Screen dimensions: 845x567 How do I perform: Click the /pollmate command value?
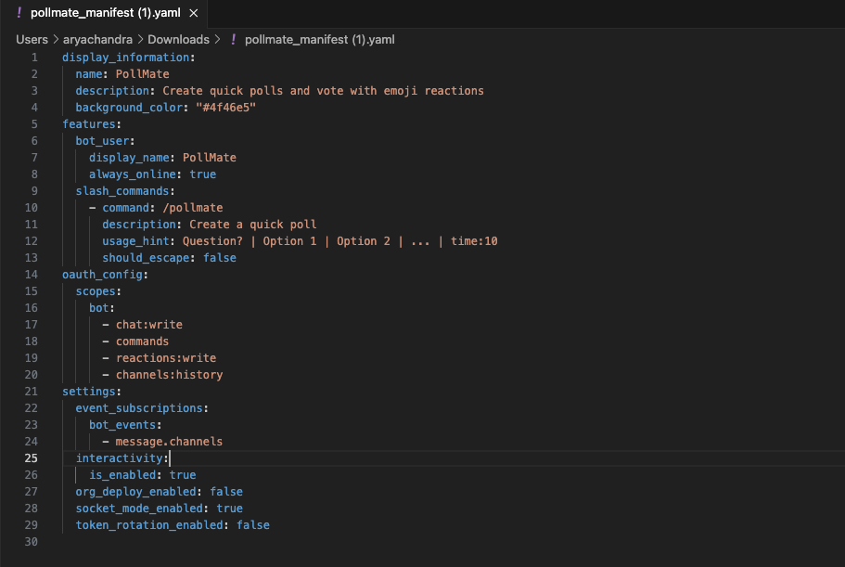tap(193, 208)
